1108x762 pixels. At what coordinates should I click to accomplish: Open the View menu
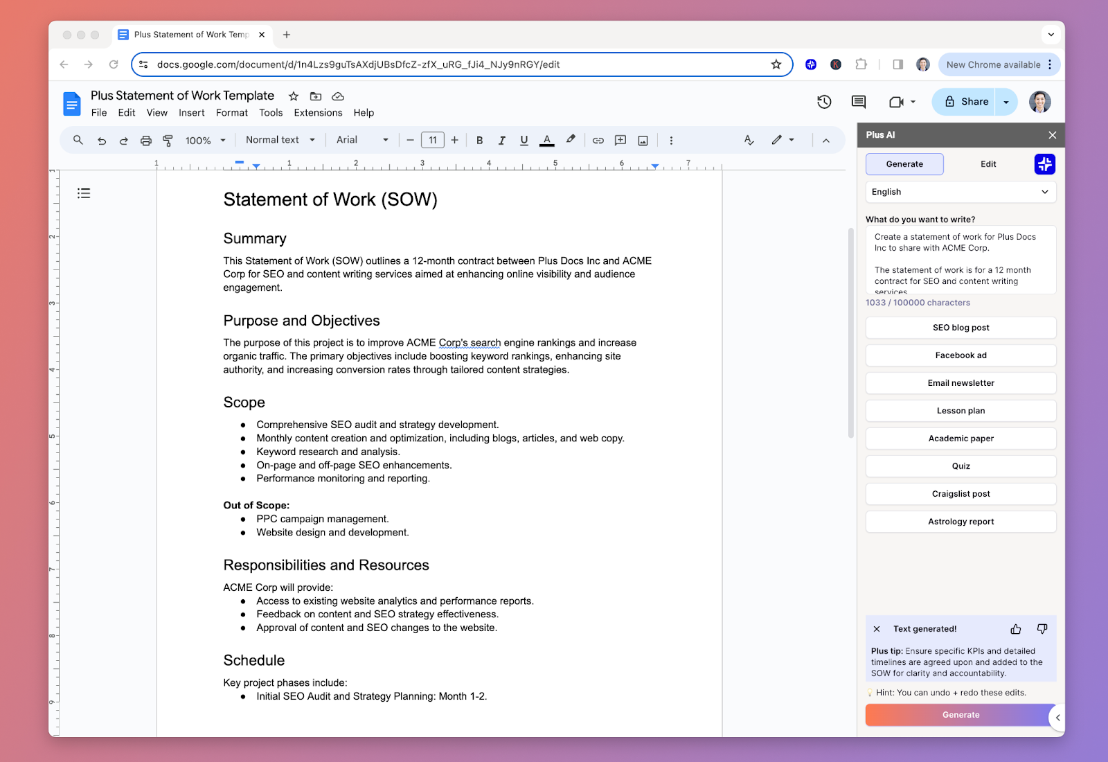click(157, 113)
